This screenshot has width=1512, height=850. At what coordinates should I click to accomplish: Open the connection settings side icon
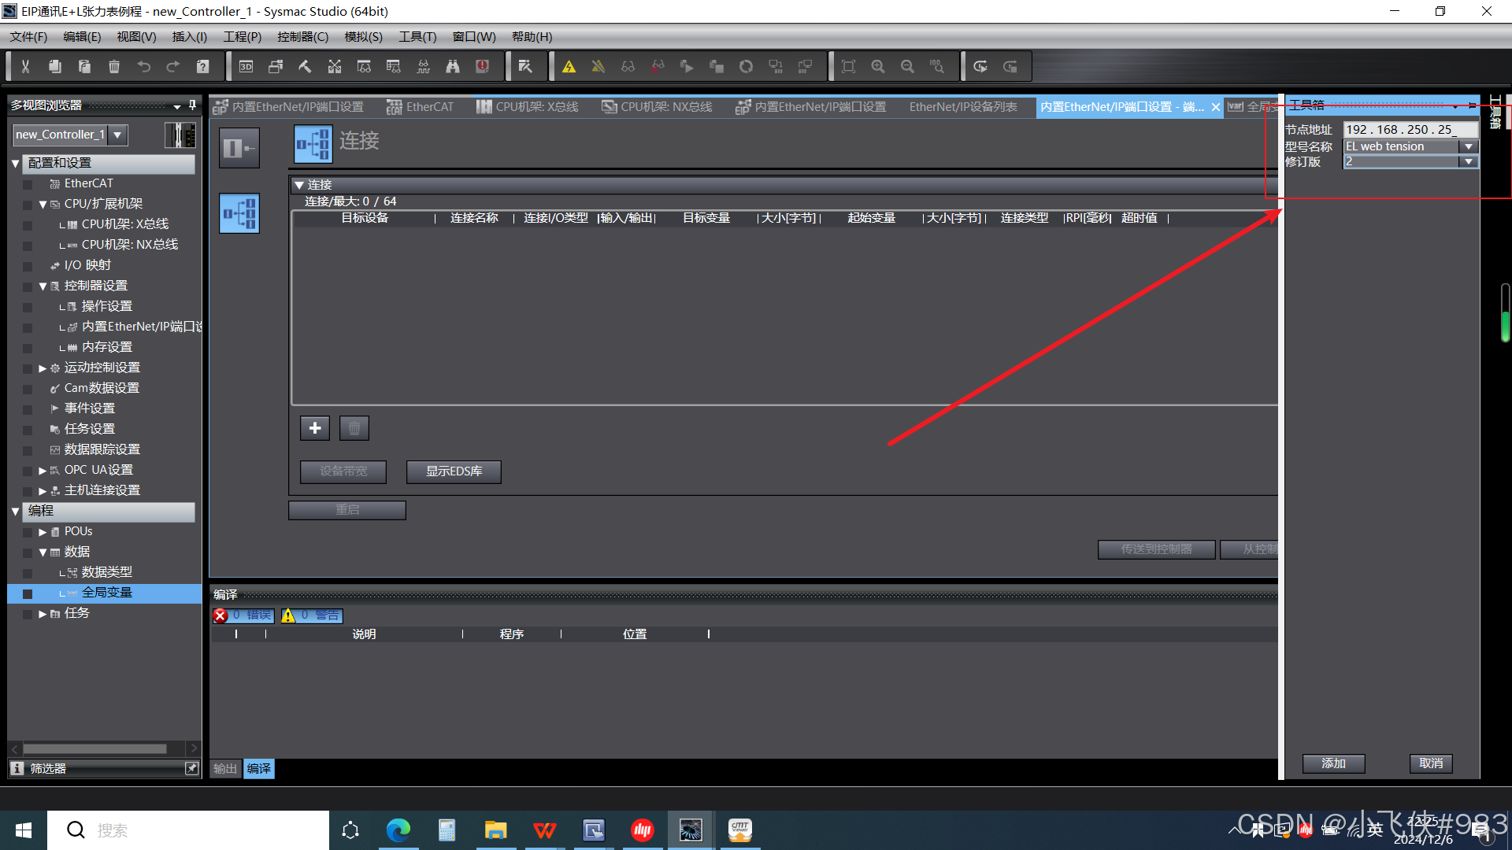click(x=239, y=213)
